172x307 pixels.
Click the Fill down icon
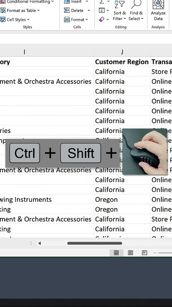click(x=102, y=10)
